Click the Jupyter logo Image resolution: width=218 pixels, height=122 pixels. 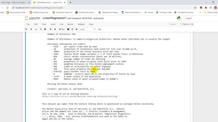(x=33, y=18)
